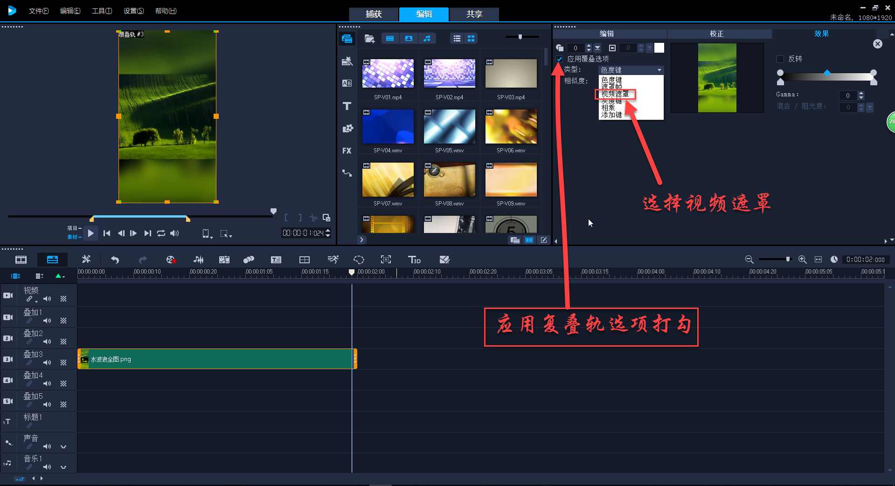Toggle show photos filter in library
Image resolution: width=895 pixels, height=486 pixels.
[409, 39]
